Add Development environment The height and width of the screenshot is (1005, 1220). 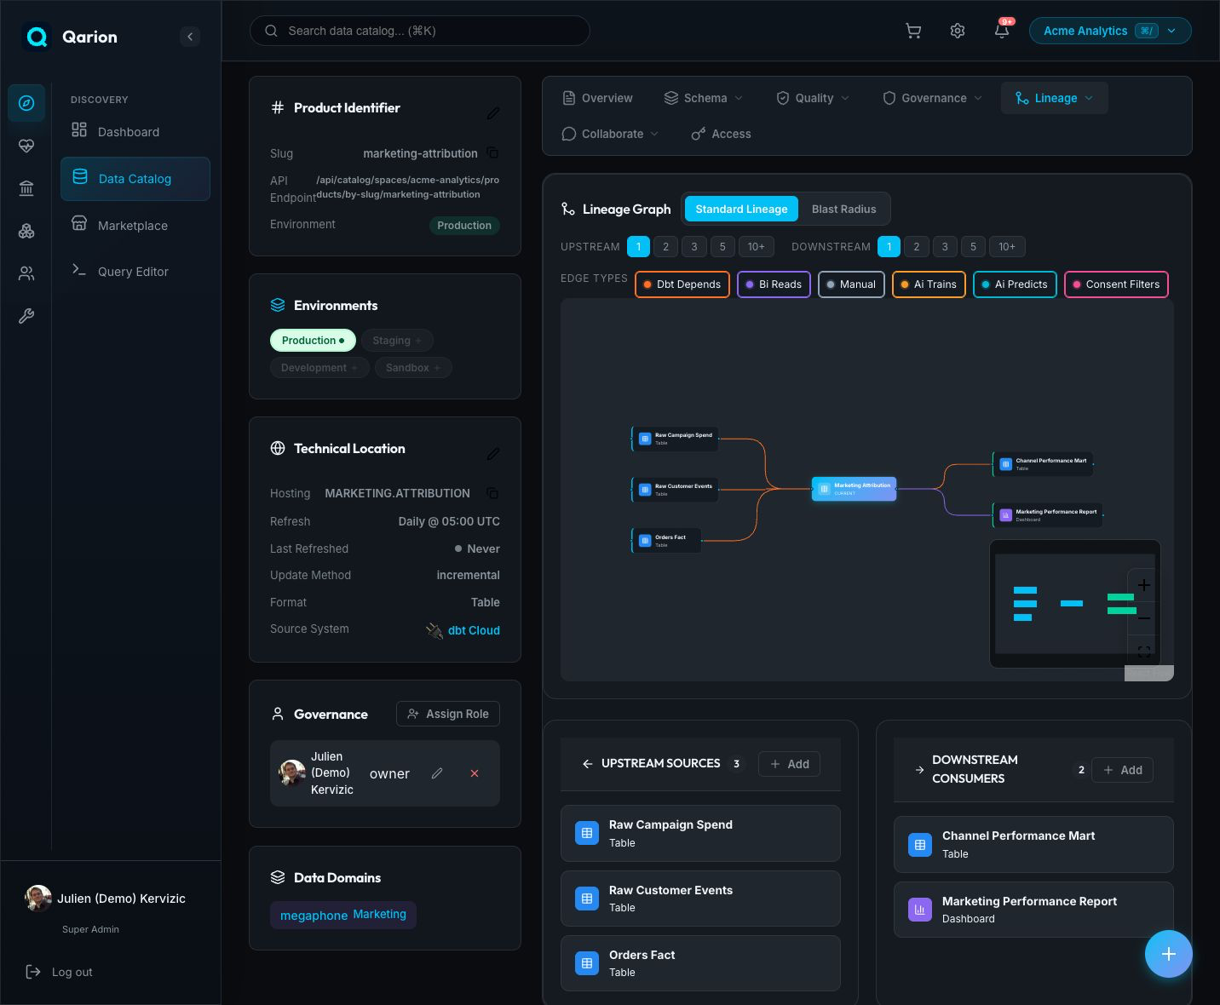(319, 367)
